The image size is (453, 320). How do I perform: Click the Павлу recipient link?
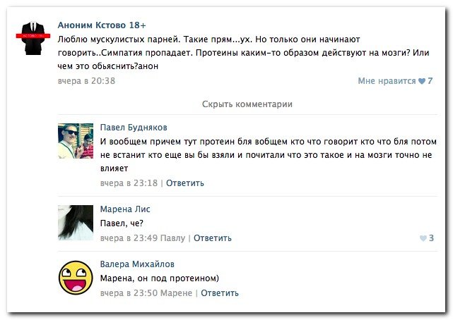pyautogui.click(x=172, y=238)
